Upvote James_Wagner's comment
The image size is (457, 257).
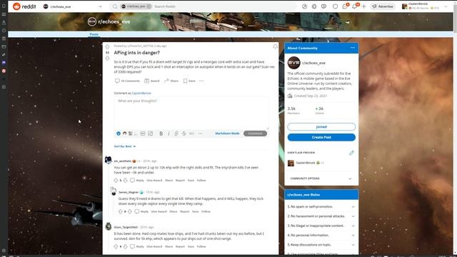point(120,211)
